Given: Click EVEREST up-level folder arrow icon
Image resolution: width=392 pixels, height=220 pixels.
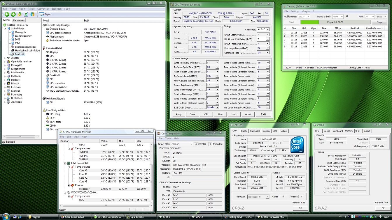Looking at the screenshot, I should pos(20,14).
